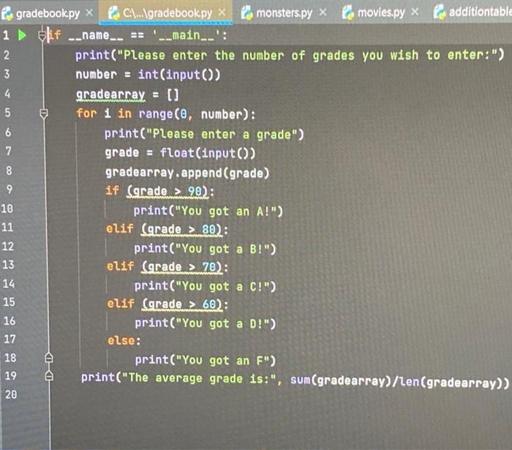Click the fold end marker on line 18
This screenshot has width=512, height=450.
pyautogui.click(x=49, y=358)
